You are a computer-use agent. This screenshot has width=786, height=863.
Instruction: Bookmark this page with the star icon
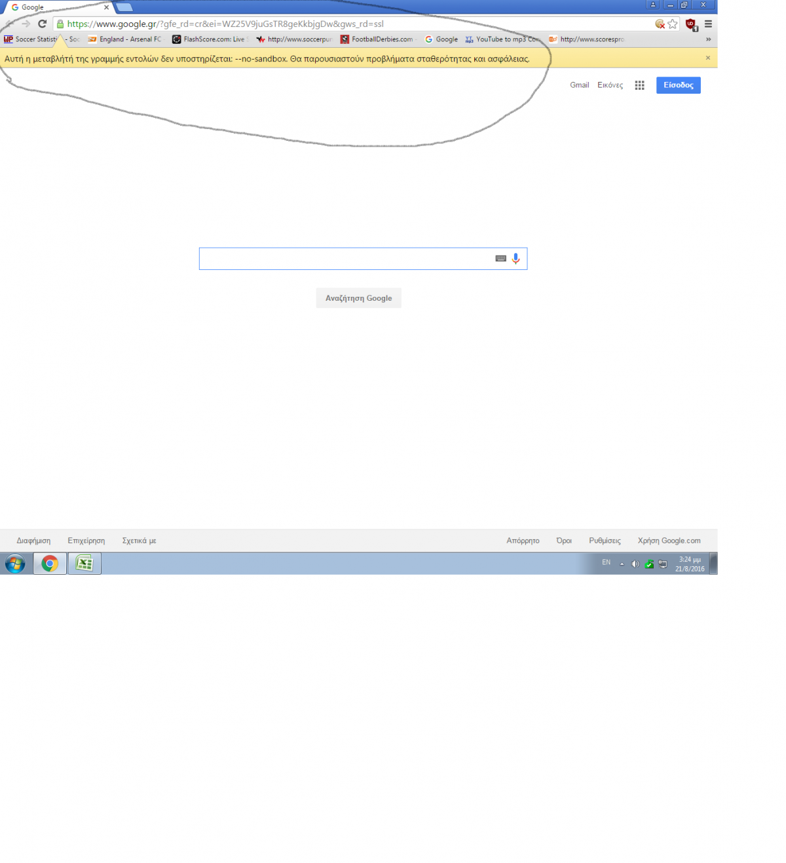tap(673, 24)
